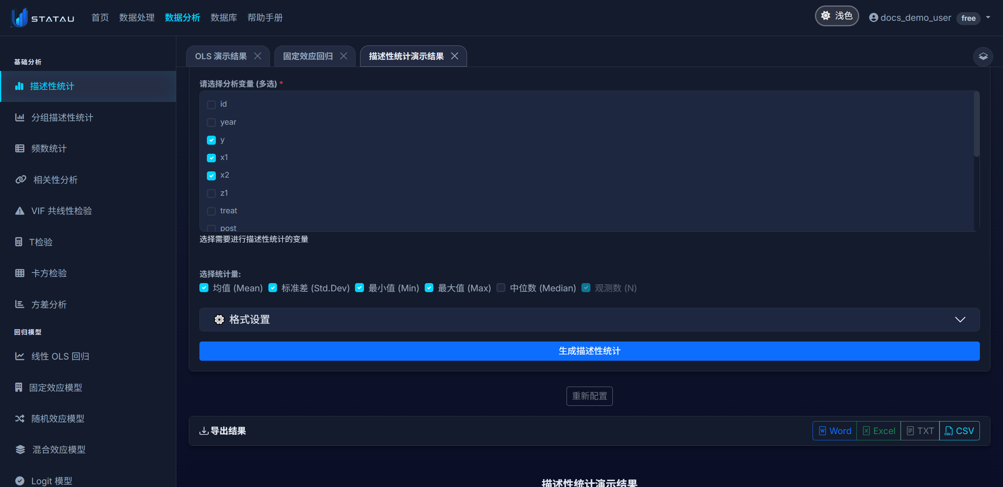Image resolution: width=1003 pixels, height=487 pixels.
Task: Click the 线性 OLS 回归 line chart icon
Action: click(x=20, y=356)
